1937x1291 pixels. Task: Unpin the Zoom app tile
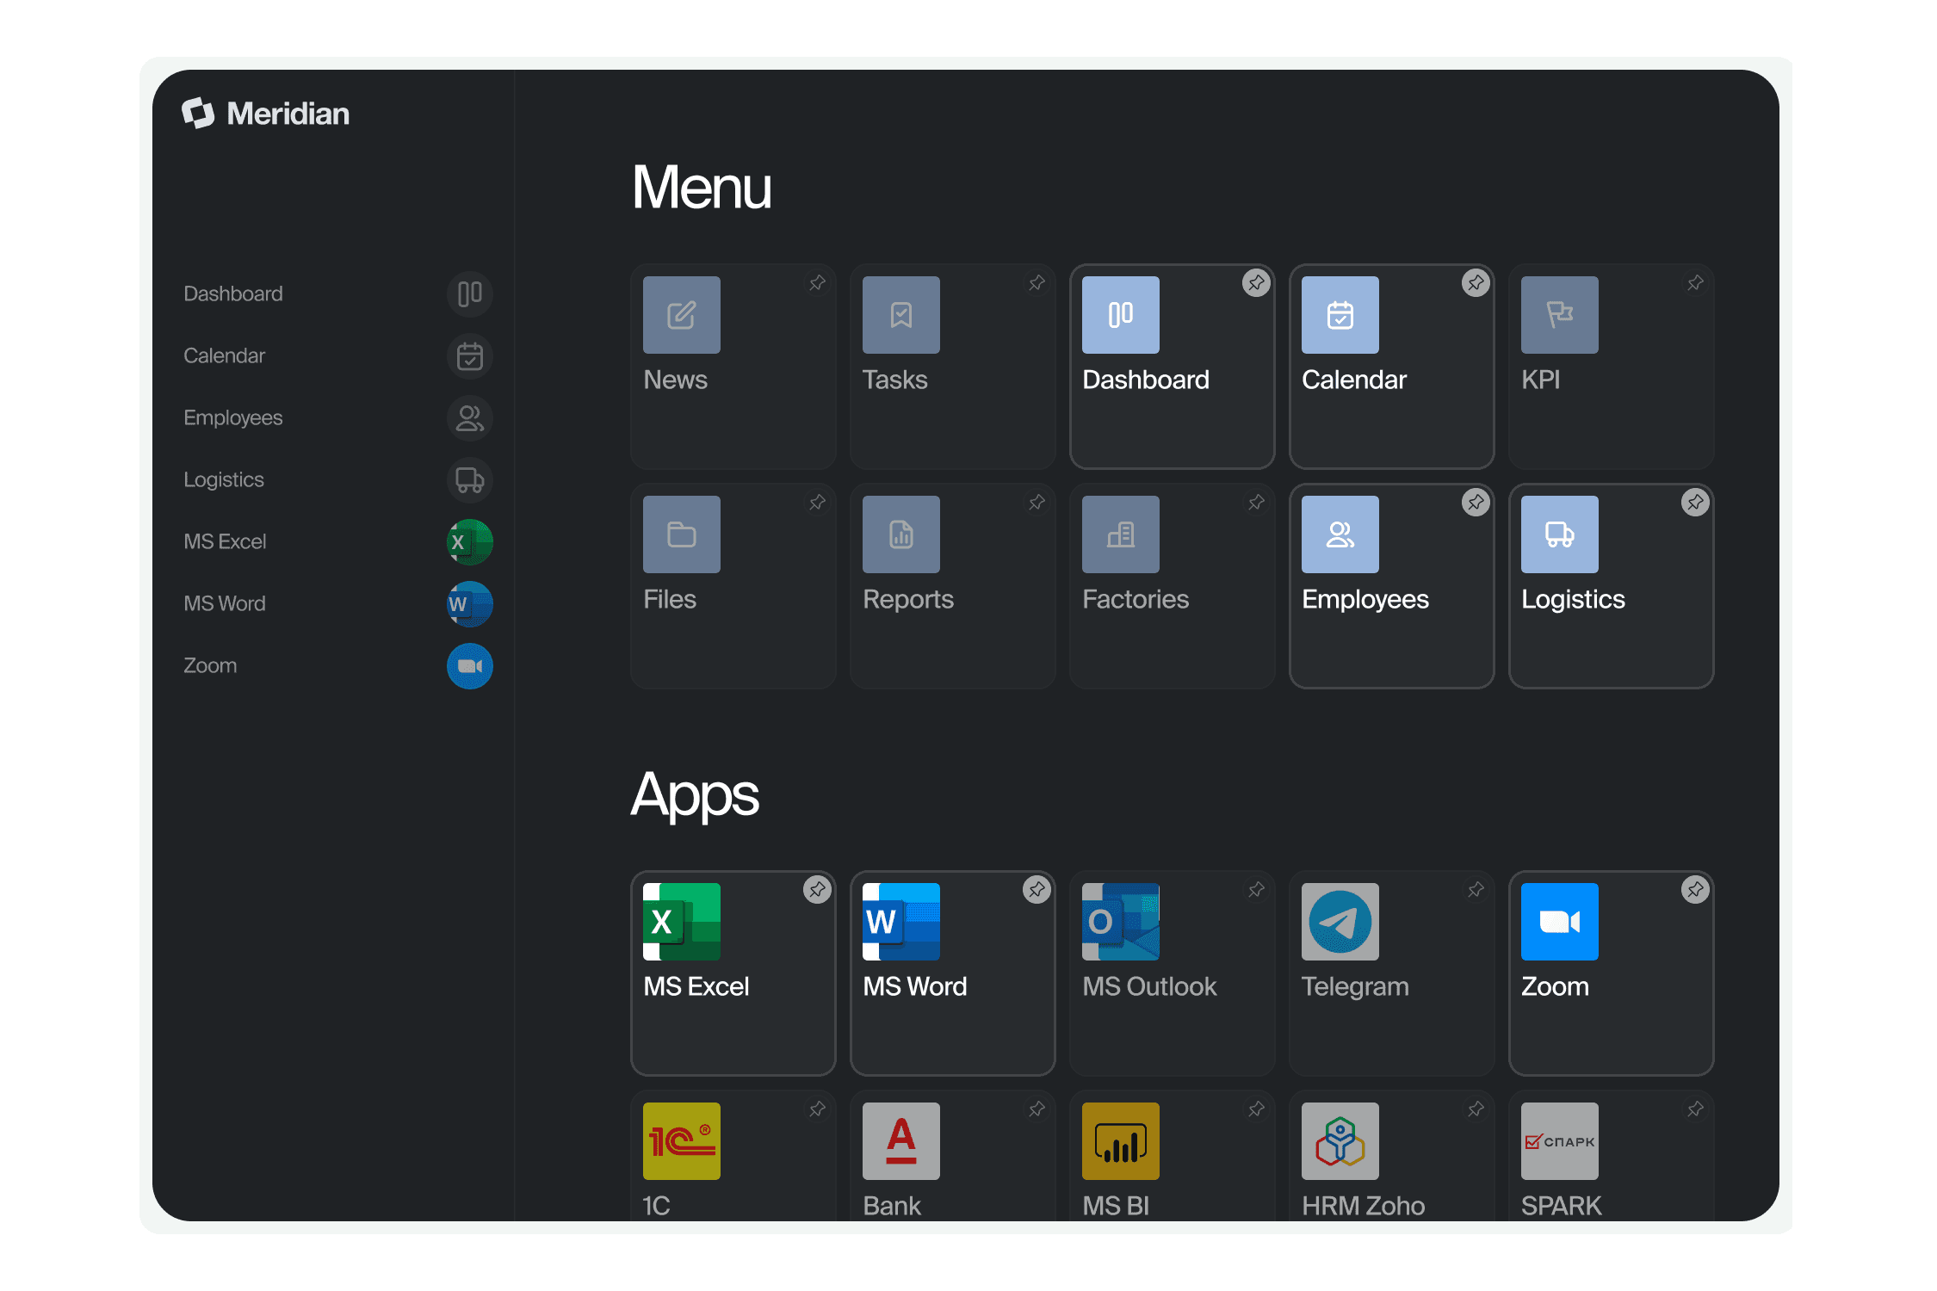click(x=1695, y=889)
